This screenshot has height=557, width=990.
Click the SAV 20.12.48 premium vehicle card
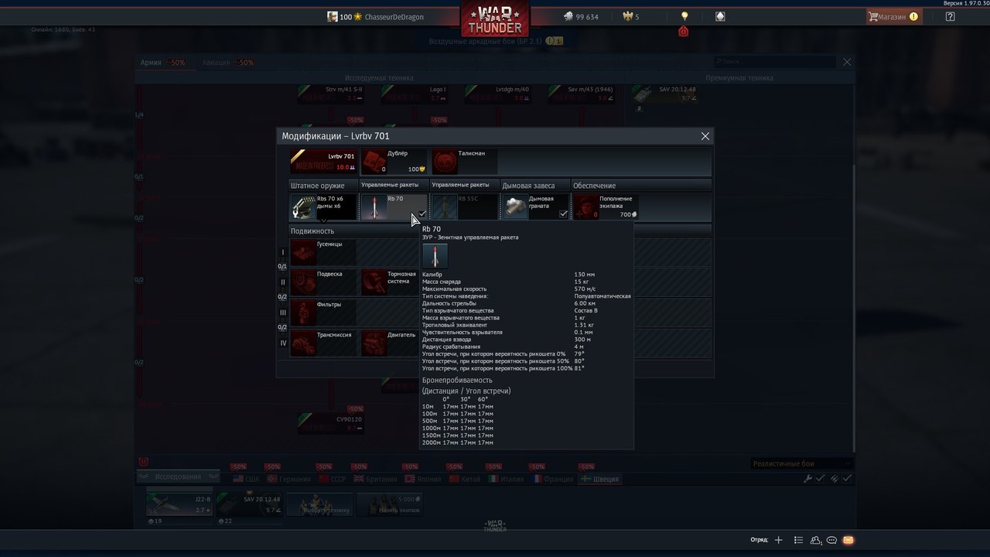665,94
